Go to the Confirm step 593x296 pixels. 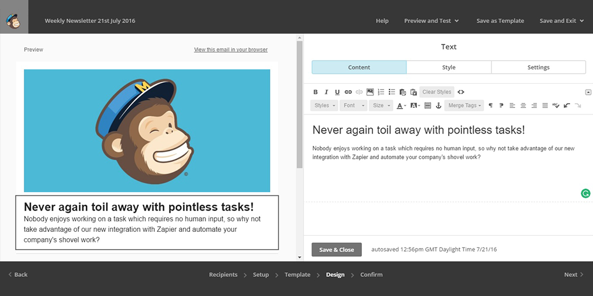[371, 275]
